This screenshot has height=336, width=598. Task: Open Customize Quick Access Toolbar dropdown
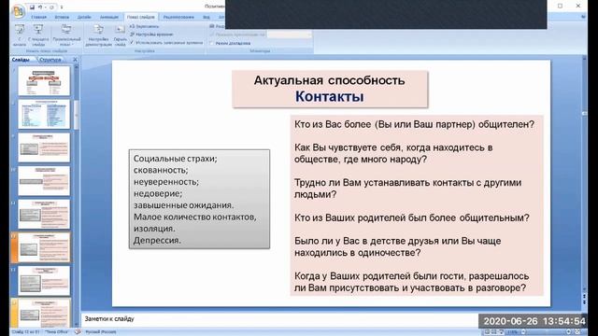pos(62,7)
